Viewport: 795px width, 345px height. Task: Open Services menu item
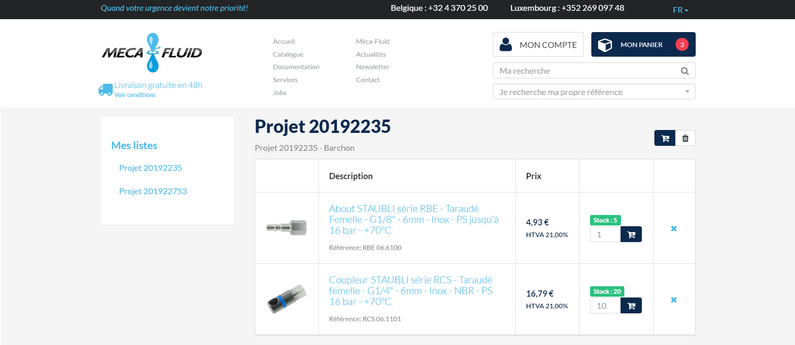point(285,80)
